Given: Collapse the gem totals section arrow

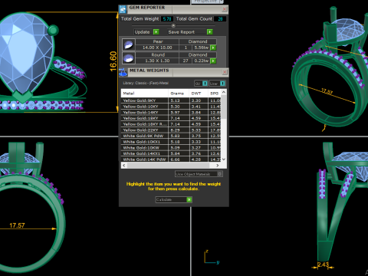Looking at the screenshot, I should 173,25.
